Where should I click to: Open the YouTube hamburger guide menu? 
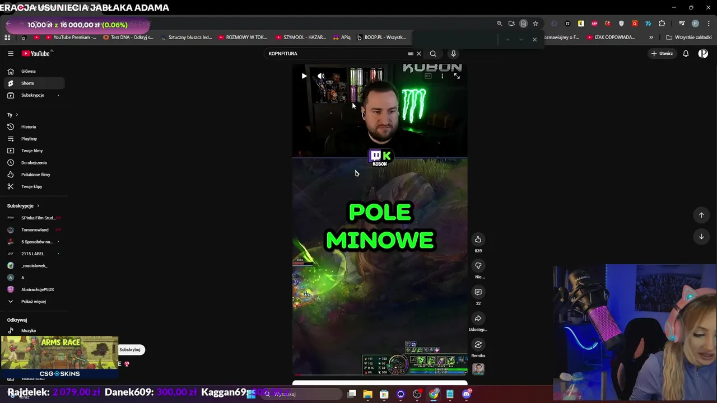10,54
